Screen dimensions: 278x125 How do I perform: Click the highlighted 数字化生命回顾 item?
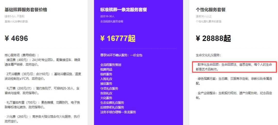coord(234,67)
